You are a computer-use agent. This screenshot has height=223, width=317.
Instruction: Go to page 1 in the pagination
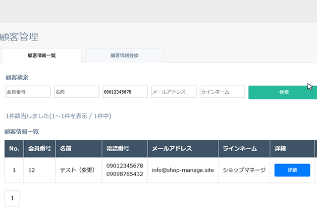[12, 198]
